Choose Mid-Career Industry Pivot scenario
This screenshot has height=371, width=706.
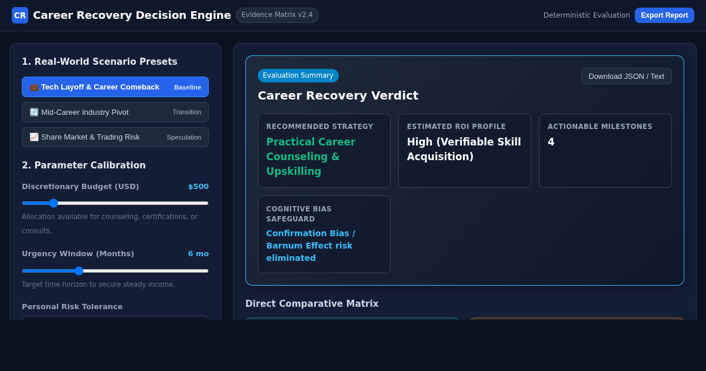[x=115, y=112]
